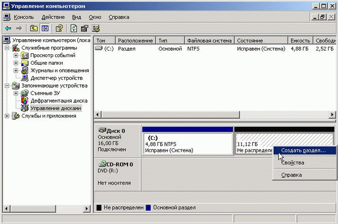
Task: Sort by the Тип column header
Action: (x=170, y=40)
